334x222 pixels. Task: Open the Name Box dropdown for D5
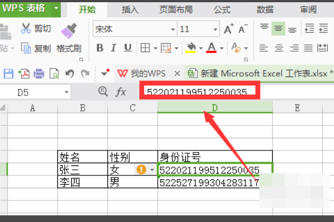click(x=66, y=92)
